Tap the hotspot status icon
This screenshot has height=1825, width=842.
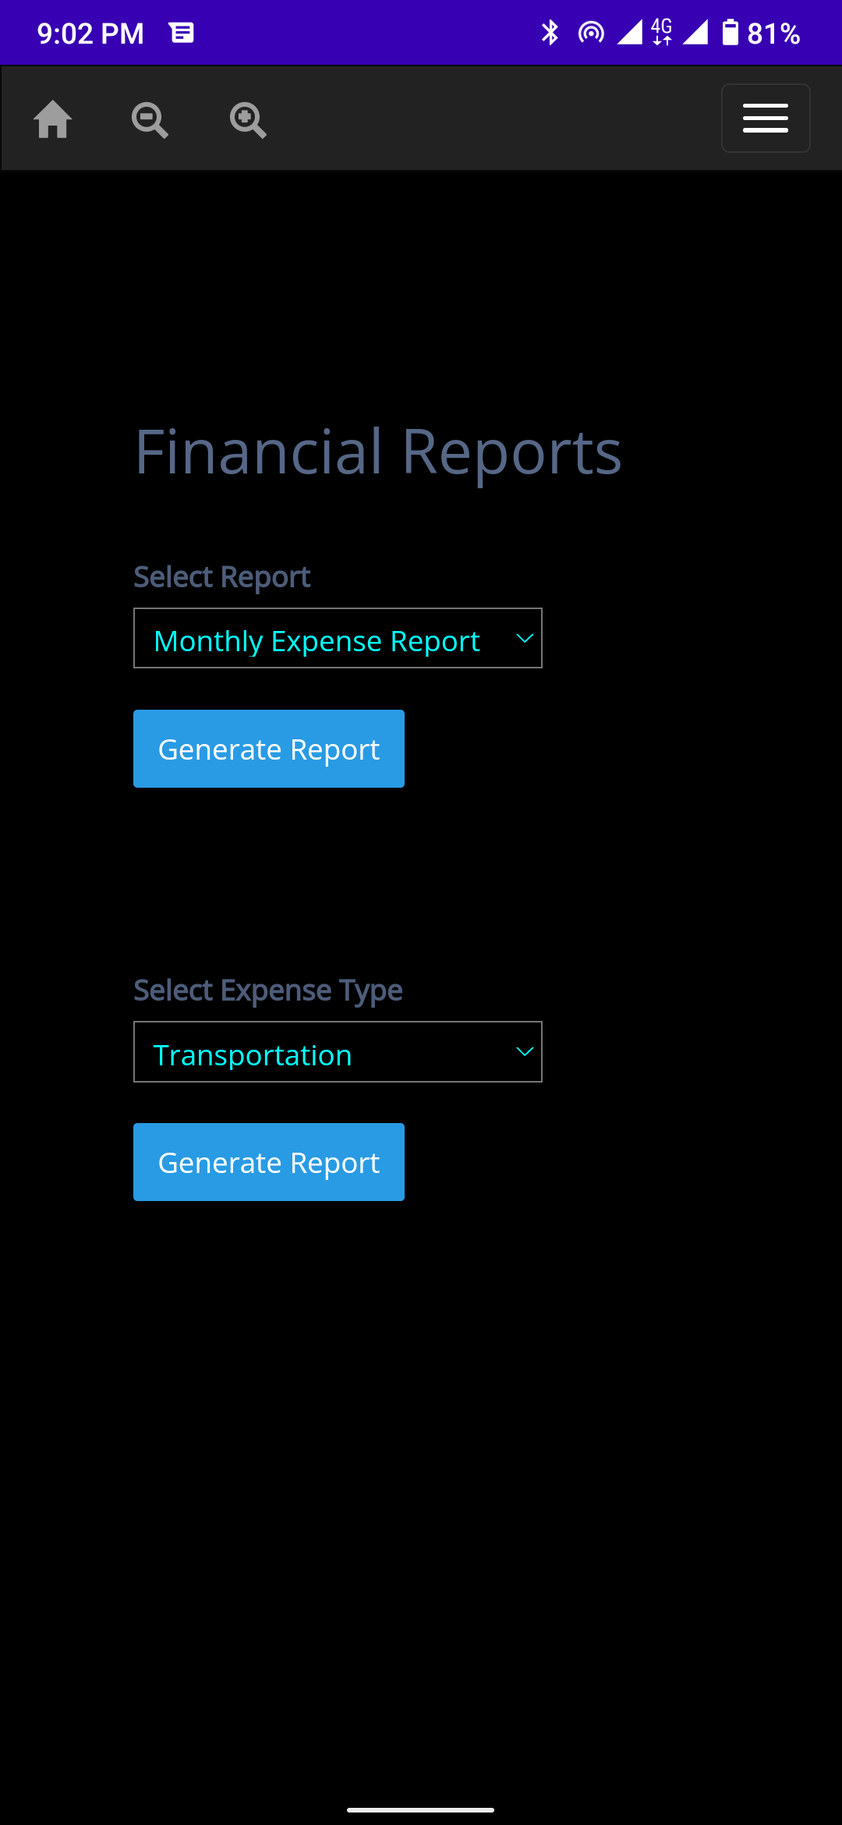coord(591,33)
